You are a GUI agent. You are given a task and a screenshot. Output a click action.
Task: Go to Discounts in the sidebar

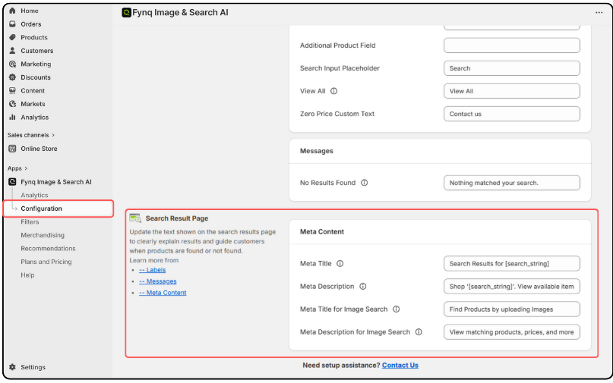(36, 77)
